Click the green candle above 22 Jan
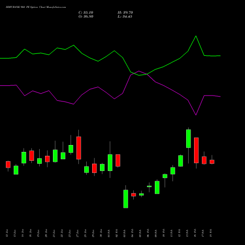The height and width of the screenshot is (245, 245). 63,156
